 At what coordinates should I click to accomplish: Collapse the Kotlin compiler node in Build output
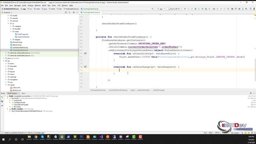click(7, 109)
